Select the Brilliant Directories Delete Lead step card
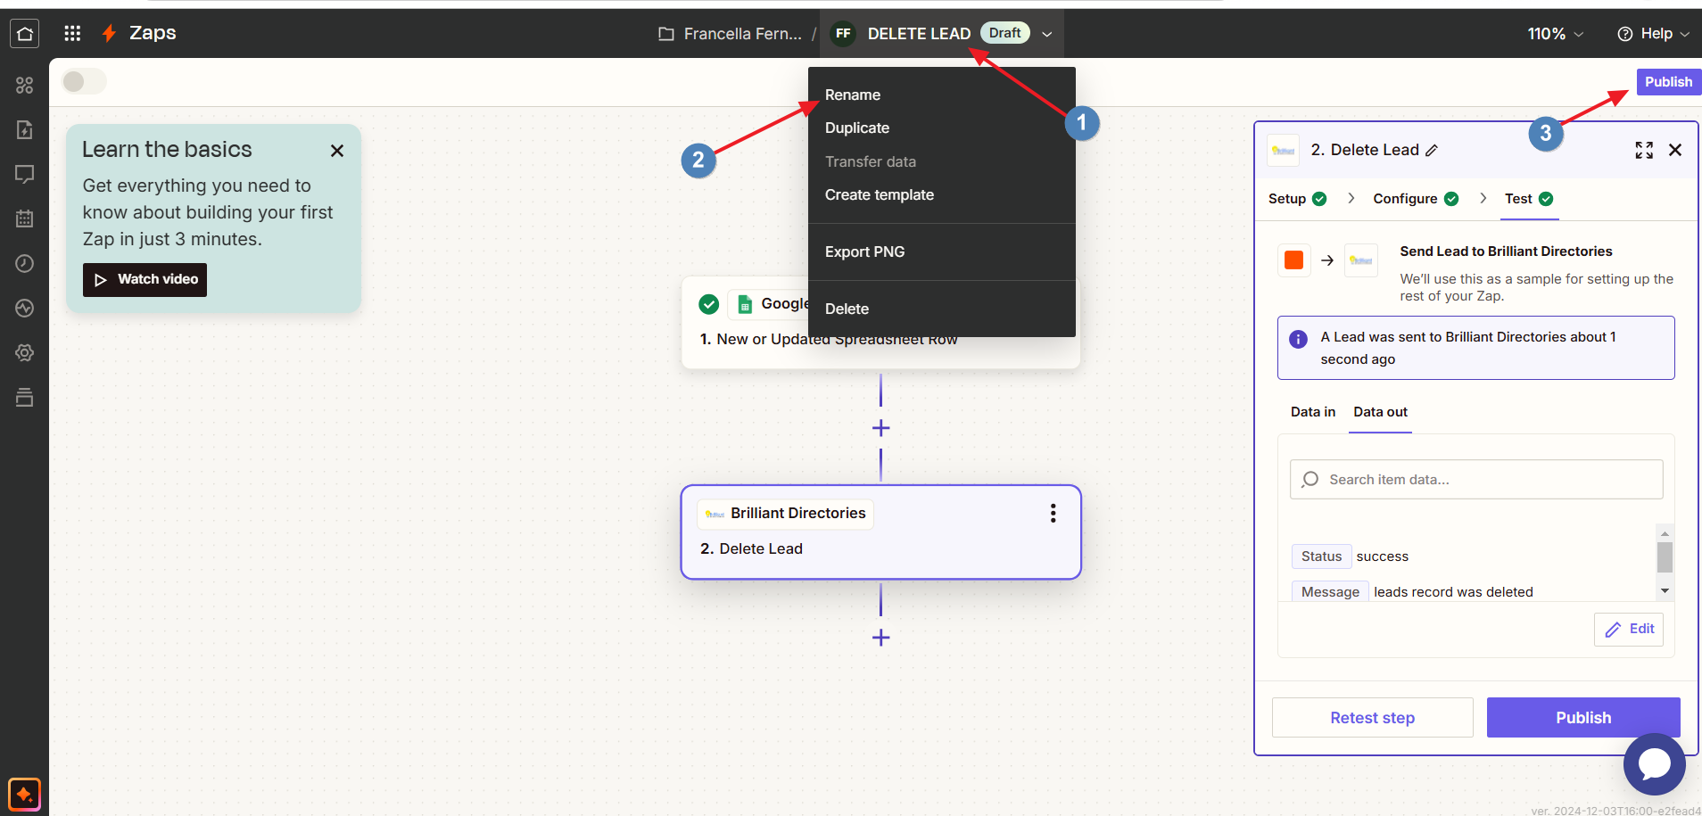1702x816 pixels. pyautogui.click(x=881, y=532)
